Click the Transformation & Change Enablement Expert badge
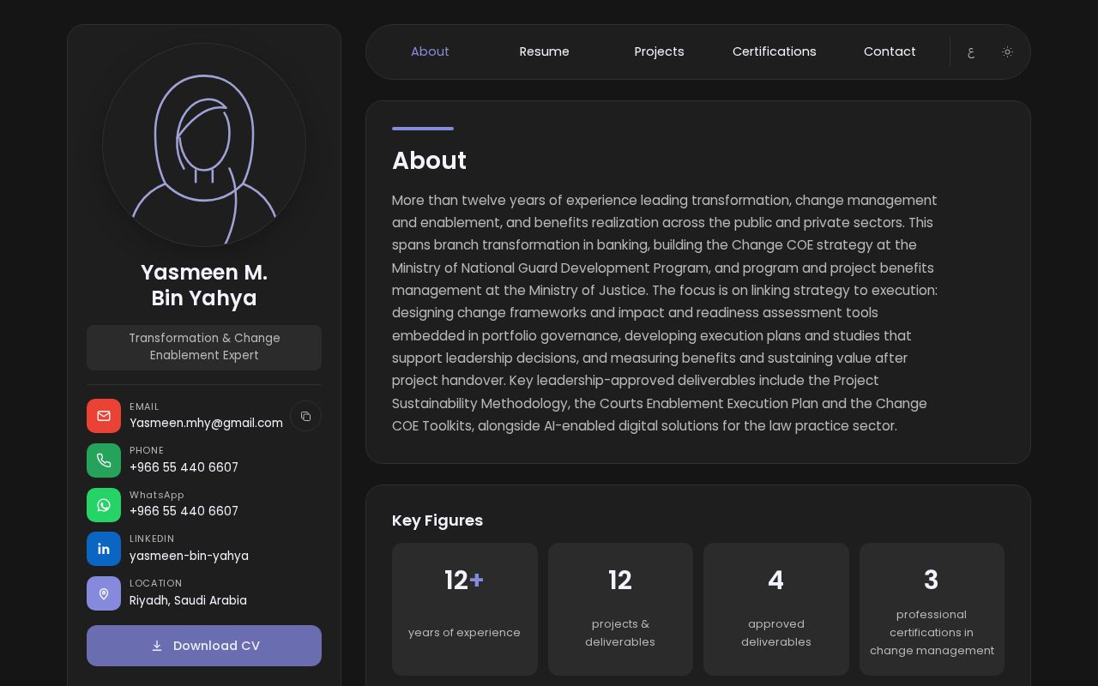Viewport: 1098px width, 686px height. [204, 347]
